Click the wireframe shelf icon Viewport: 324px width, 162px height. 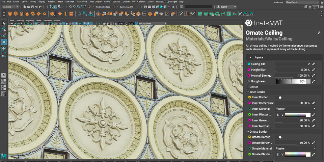[x=251, y=13]
